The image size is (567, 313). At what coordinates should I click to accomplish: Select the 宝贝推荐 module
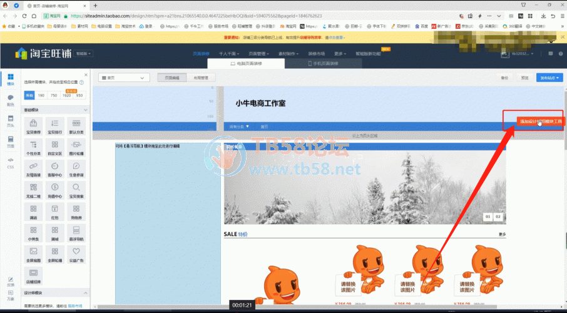[x=33, y=126]
